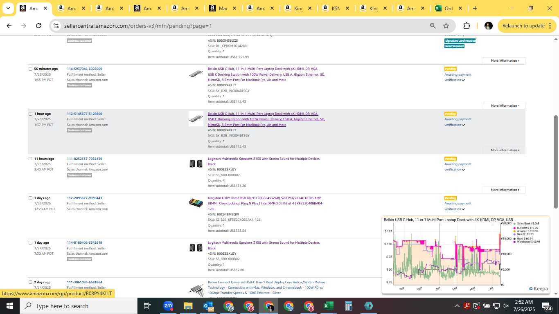Open the page zoom magnifier icon
The image size is (559, 314).
coord(433,26)
